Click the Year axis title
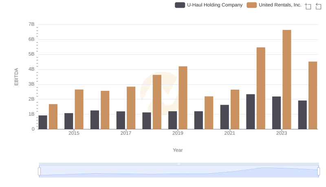 178,150
